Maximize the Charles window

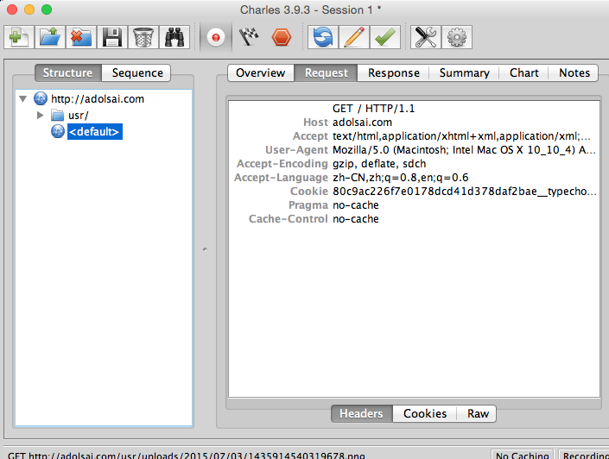(x=47, y=9)
